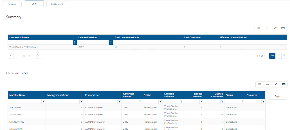Select the NTLINDVM2 machine name cell
The width and height of the screenshot is (290, 130).
tap(27, 115)
